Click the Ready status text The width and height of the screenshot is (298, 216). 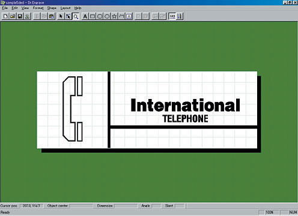click(x=5, y=212)
